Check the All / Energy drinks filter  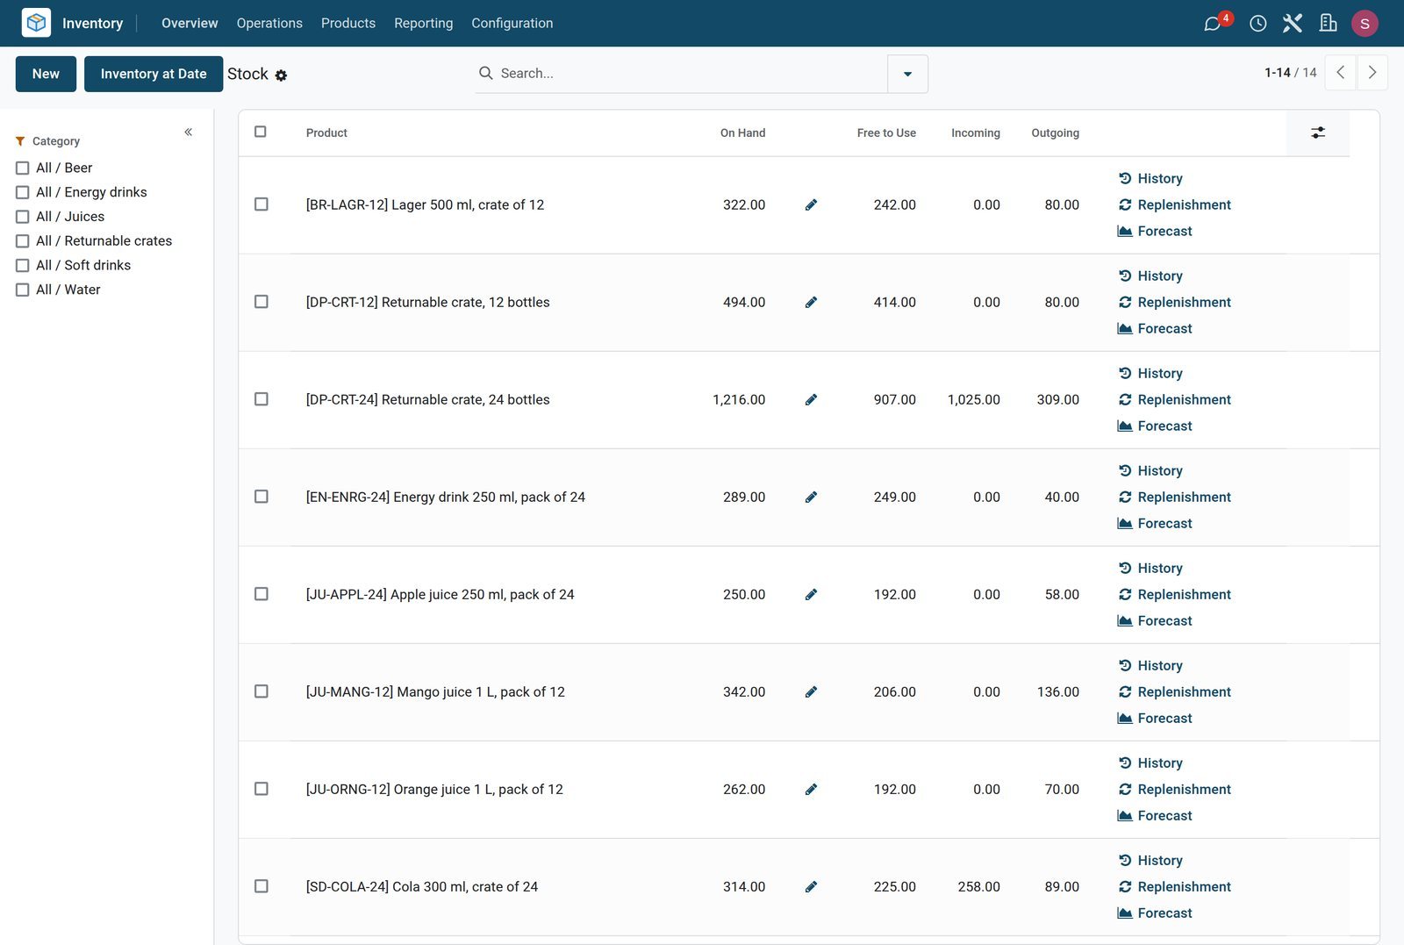pyautogui.click(x=23, y=193)
